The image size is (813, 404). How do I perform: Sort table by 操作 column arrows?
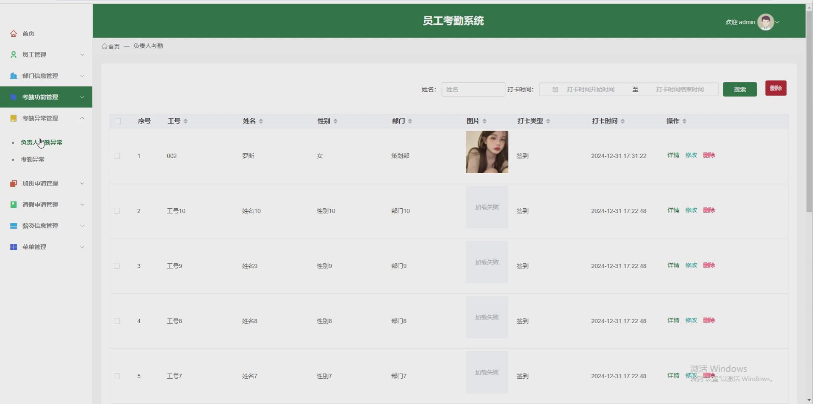(684, 121)
